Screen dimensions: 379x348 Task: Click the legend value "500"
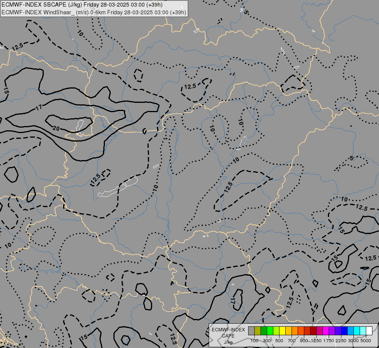point(279,341)
